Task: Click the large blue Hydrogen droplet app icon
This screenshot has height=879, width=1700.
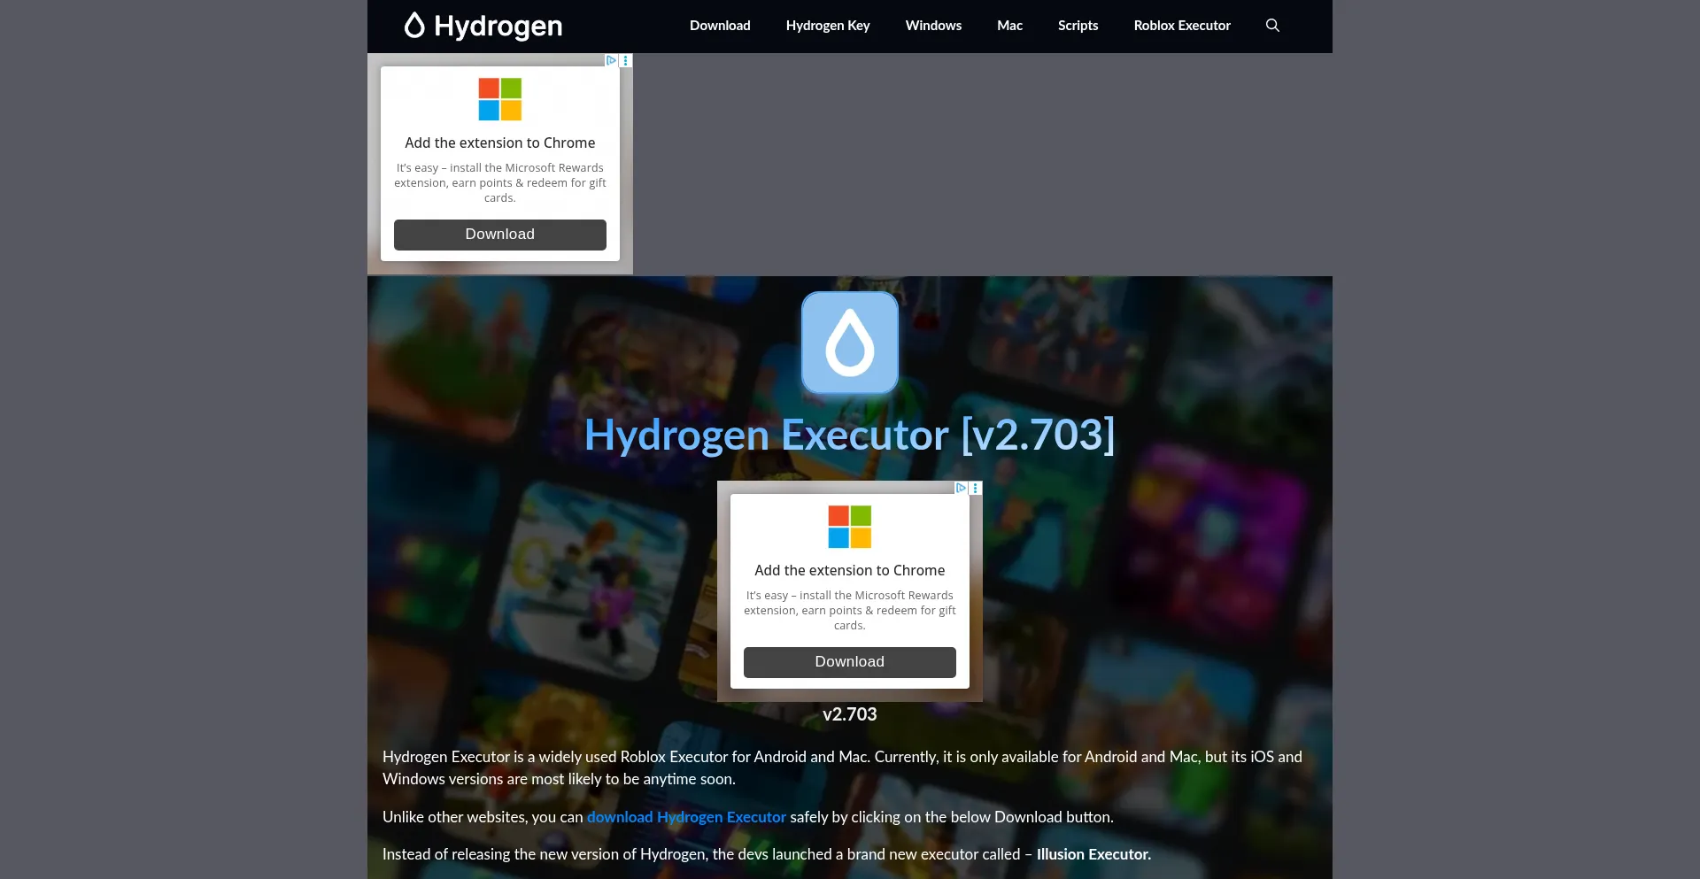Action: point(850,343)
